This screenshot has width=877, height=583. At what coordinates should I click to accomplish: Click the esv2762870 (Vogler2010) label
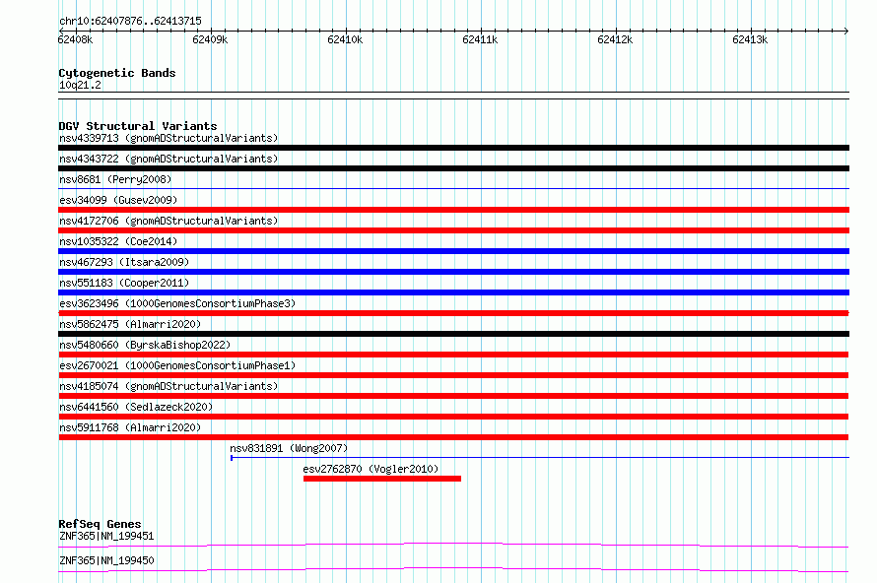click(371, 469)
